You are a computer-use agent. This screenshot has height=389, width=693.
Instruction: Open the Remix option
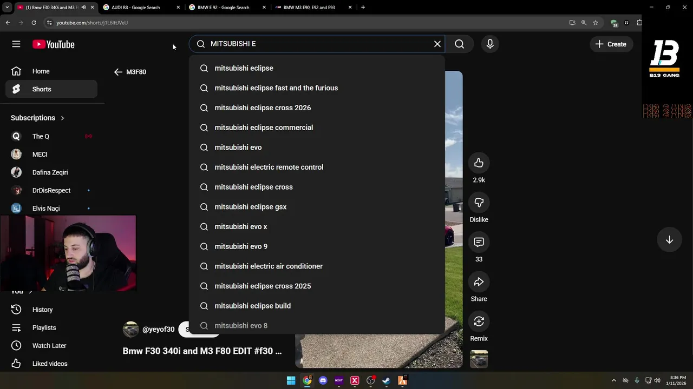(479, 321)
